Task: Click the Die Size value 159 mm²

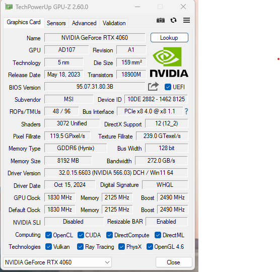Action: [131, 62]
